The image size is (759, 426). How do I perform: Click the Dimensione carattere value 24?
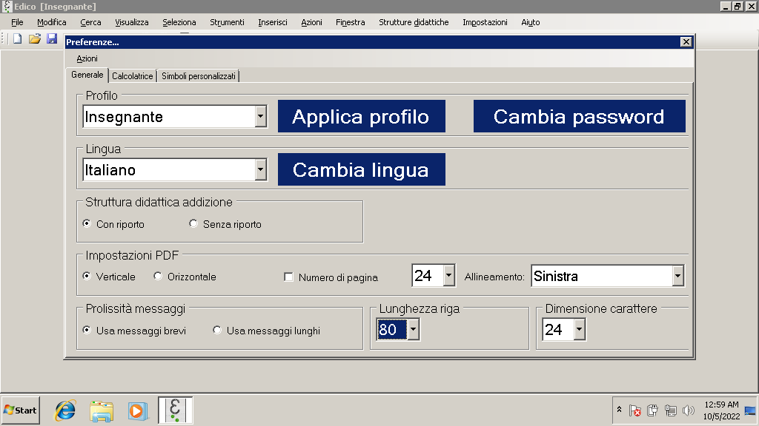point(558,329)
